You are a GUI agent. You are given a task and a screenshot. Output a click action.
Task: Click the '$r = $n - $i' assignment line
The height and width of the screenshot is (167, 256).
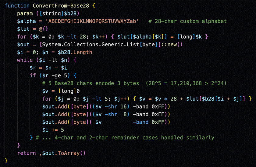pos(48,68)
